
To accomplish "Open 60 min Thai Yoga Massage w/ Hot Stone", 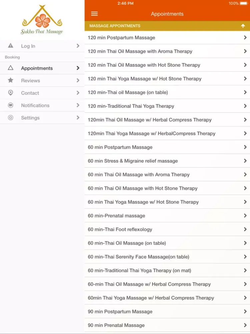I will tap(167, 202).
